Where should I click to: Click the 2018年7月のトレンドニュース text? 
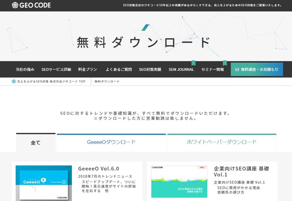pos(105,176)
